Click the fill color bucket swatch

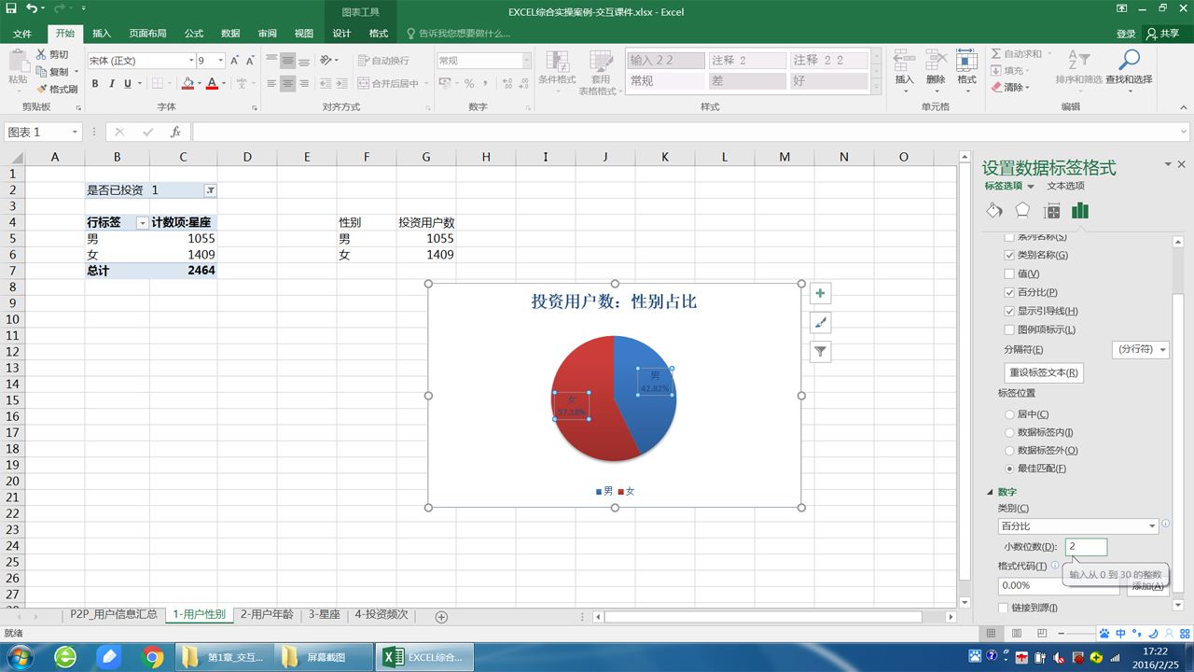coord(187,84)
